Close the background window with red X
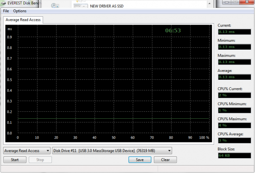The height and width of the screenshot is (173, 255). (247, 2)
